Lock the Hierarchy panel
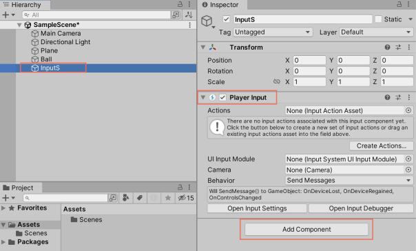The width and height of the screenshot is (416, 251). tap(180, 4)
